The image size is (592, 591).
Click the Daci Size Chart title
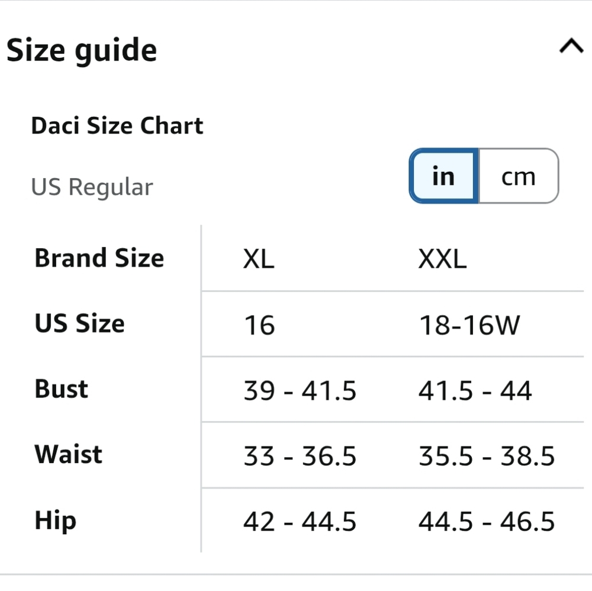[117, 126]
